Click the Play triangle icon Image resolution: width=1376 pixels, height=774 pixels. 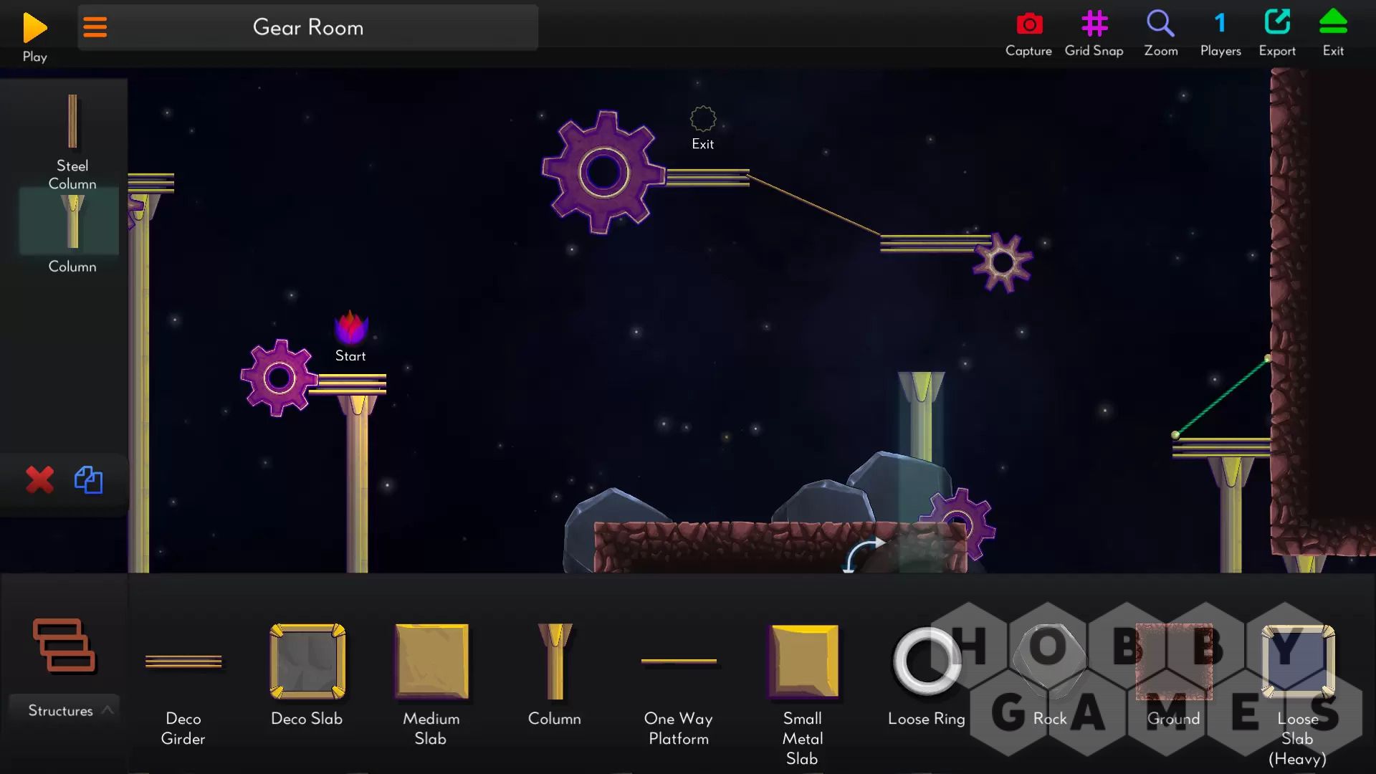tap(34, 28)
